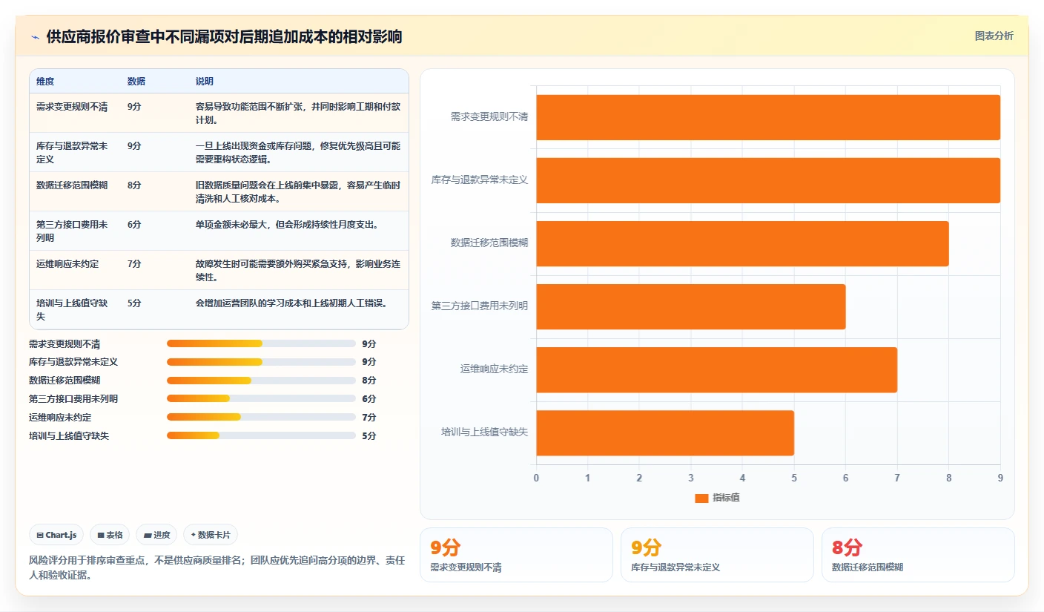The height and width of the screenshot is (612, 1044).
Task: Click the 运维响应未约定 axis label in the chart
Action: coord(494,369)
